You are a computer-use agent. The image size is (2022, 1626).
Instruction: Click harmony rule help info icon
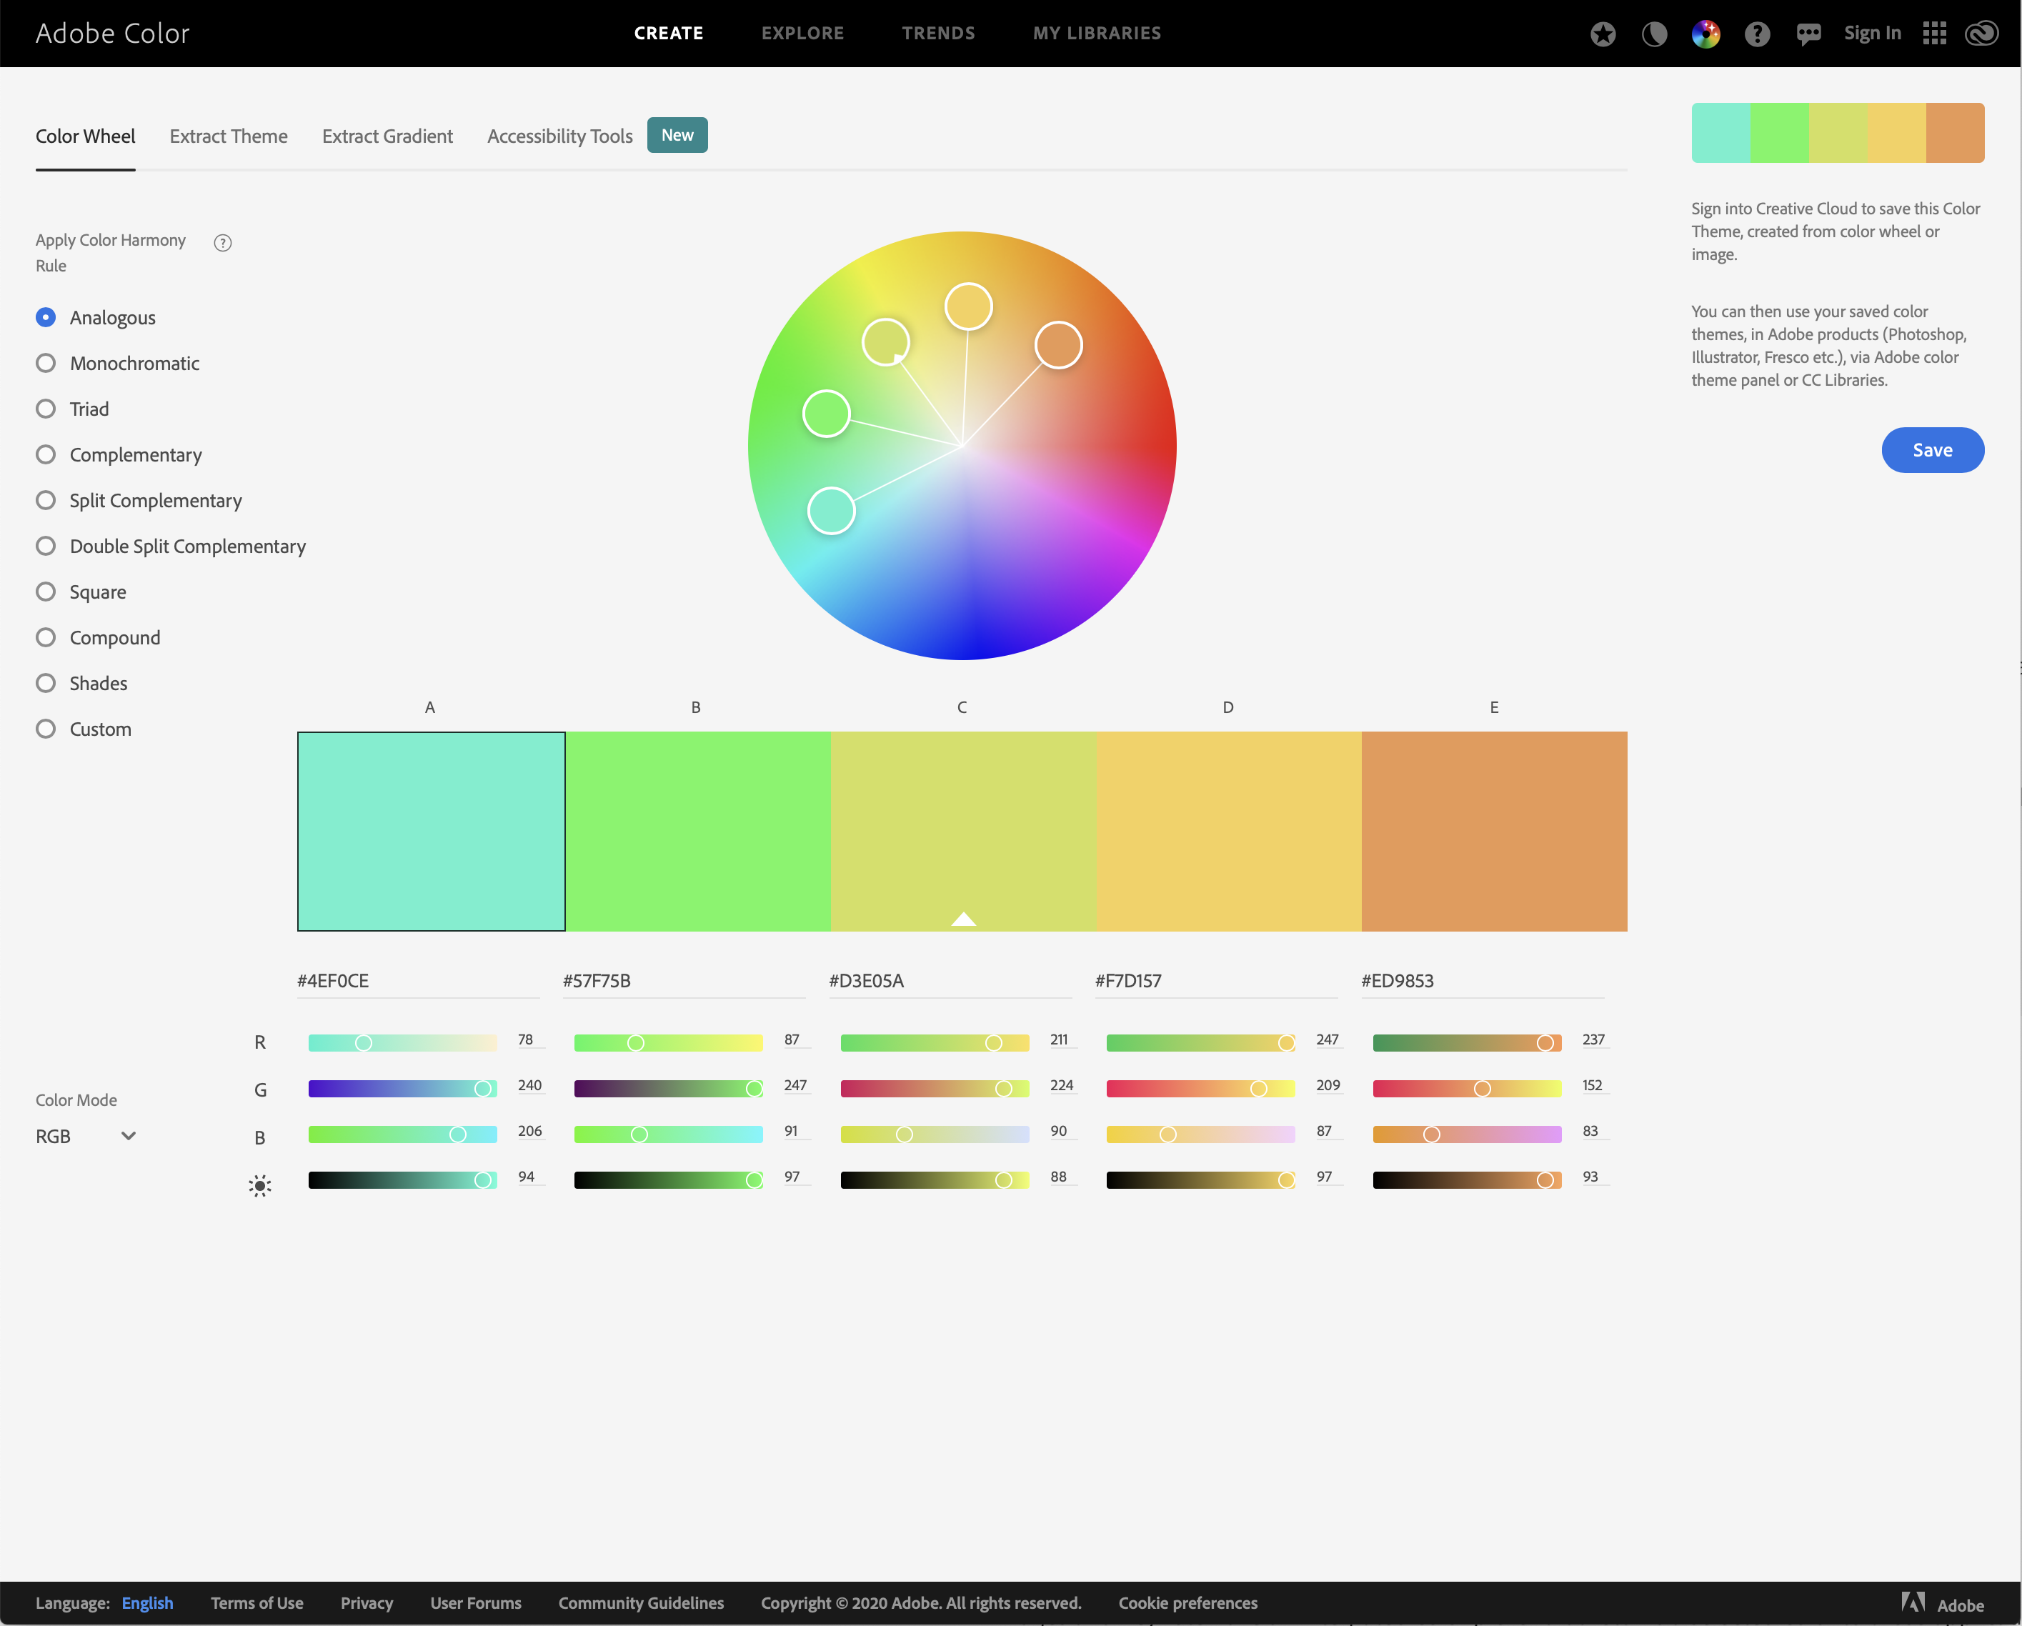(x=222, y=243)
